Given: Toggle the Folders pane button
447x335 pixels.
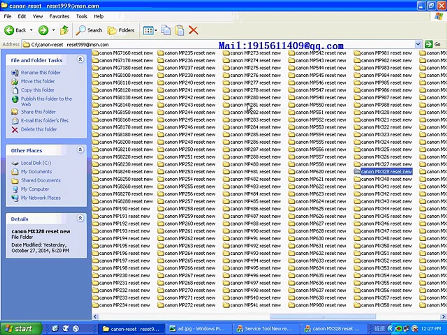Looking at the screenshot, I should pos(121,30).
